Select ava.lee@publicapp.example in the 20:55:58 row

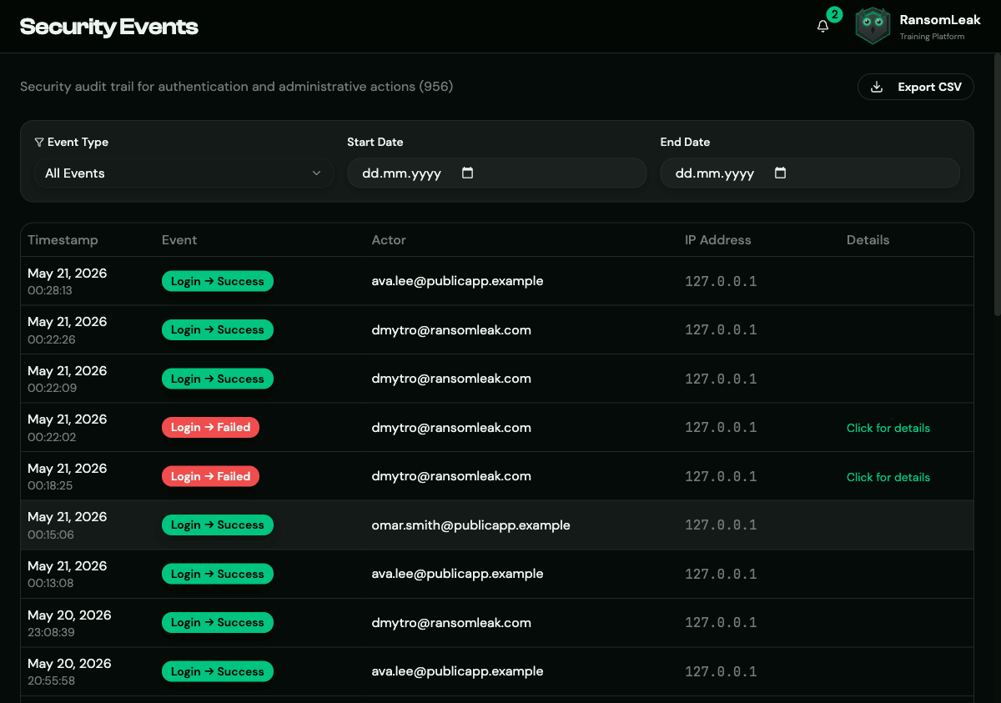tap(458, 671)
